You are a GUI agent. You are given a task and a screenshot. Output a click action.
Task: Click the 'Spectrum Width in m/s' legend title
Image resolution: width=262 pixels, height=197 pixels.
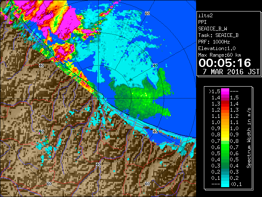pos(249,138)
